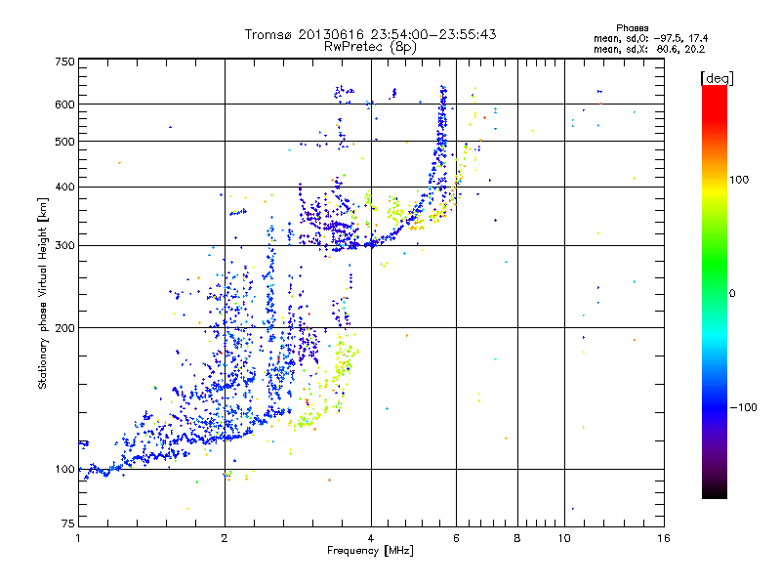Click the Phases header label
This screenshot has width=781, height=586.
pyautogui.click(x=632, y=28)
